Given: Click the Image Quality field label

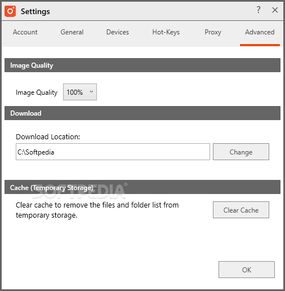Looking at the screenshot, I should [x=37, y=92].
